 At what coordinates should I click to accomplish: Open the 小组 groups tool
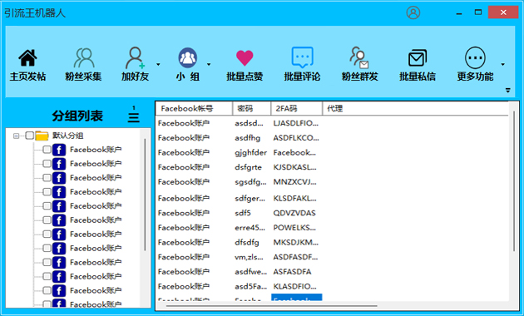click(x=187, y=65)
